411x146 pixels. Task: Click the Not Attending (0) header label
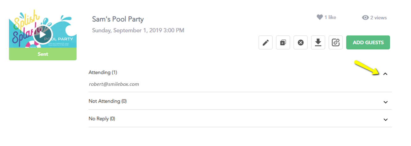tap(107, 101)
